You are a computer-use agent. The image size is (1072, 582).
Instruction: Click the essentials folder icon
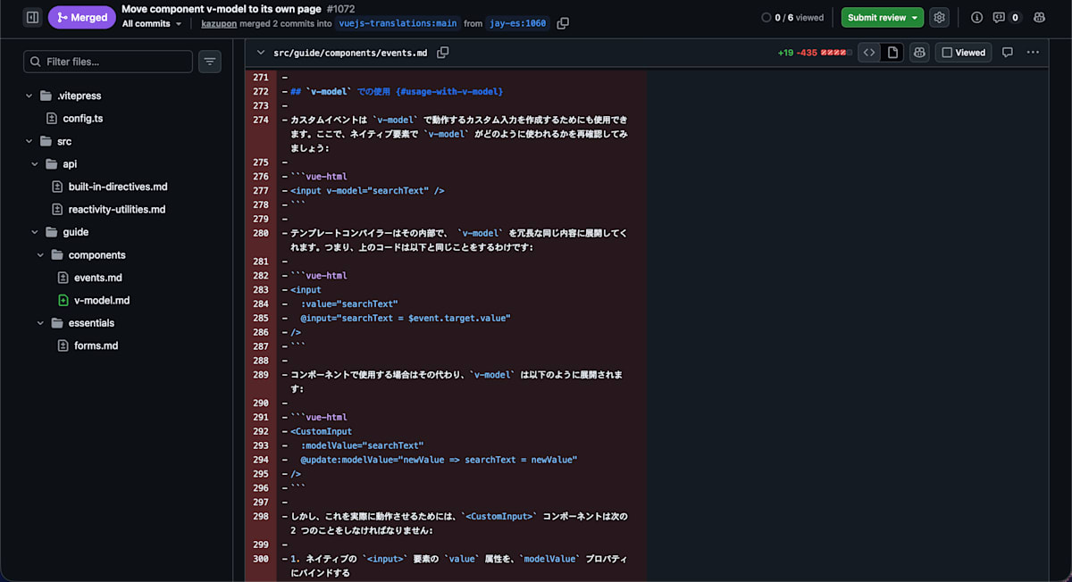click(57, 323)
